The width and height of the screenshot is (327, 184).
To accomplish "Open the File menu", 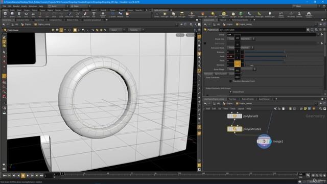I will (x=4, y=6).
